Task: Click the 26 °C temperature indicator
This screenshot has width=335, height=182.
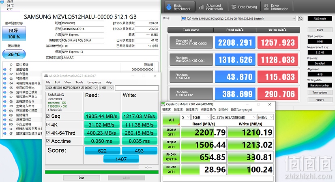Action: click(14, 54)
